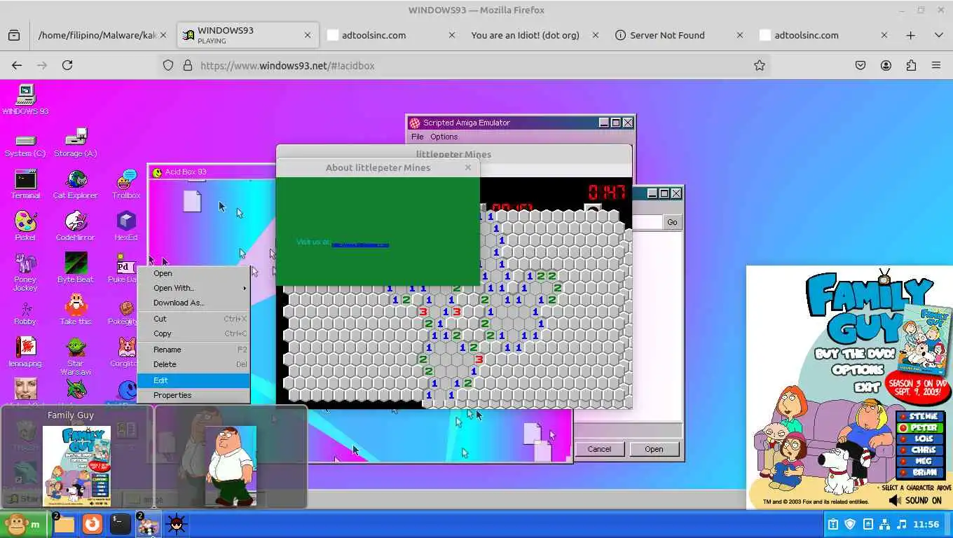Screen dimensions: 953x538
Task: Click BUY THE DVD! in Family Guy
Action: [855, 354]
